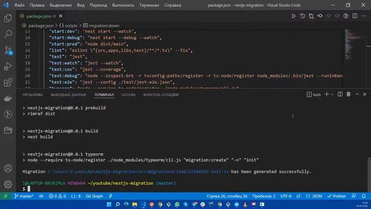The width and height of the screenshot is (371, 209).
Task: Open Windows Start button on taskbar
Action: click(x=109, y=204)
